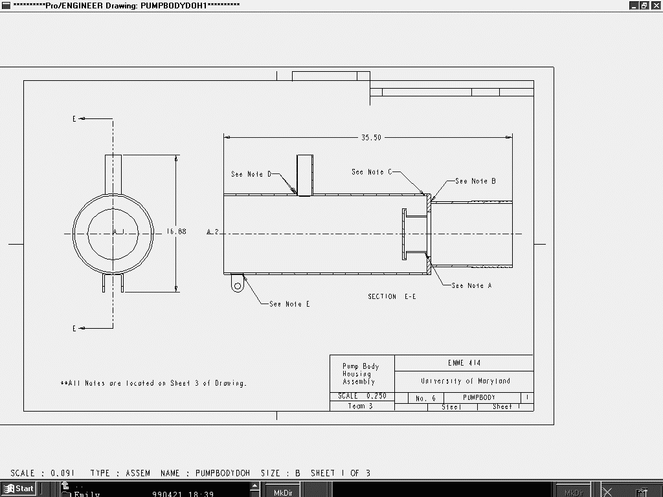This screenshot has width=663, height=497.
Task: Select the 16.88 height dimension
Action: click(176, 232)
